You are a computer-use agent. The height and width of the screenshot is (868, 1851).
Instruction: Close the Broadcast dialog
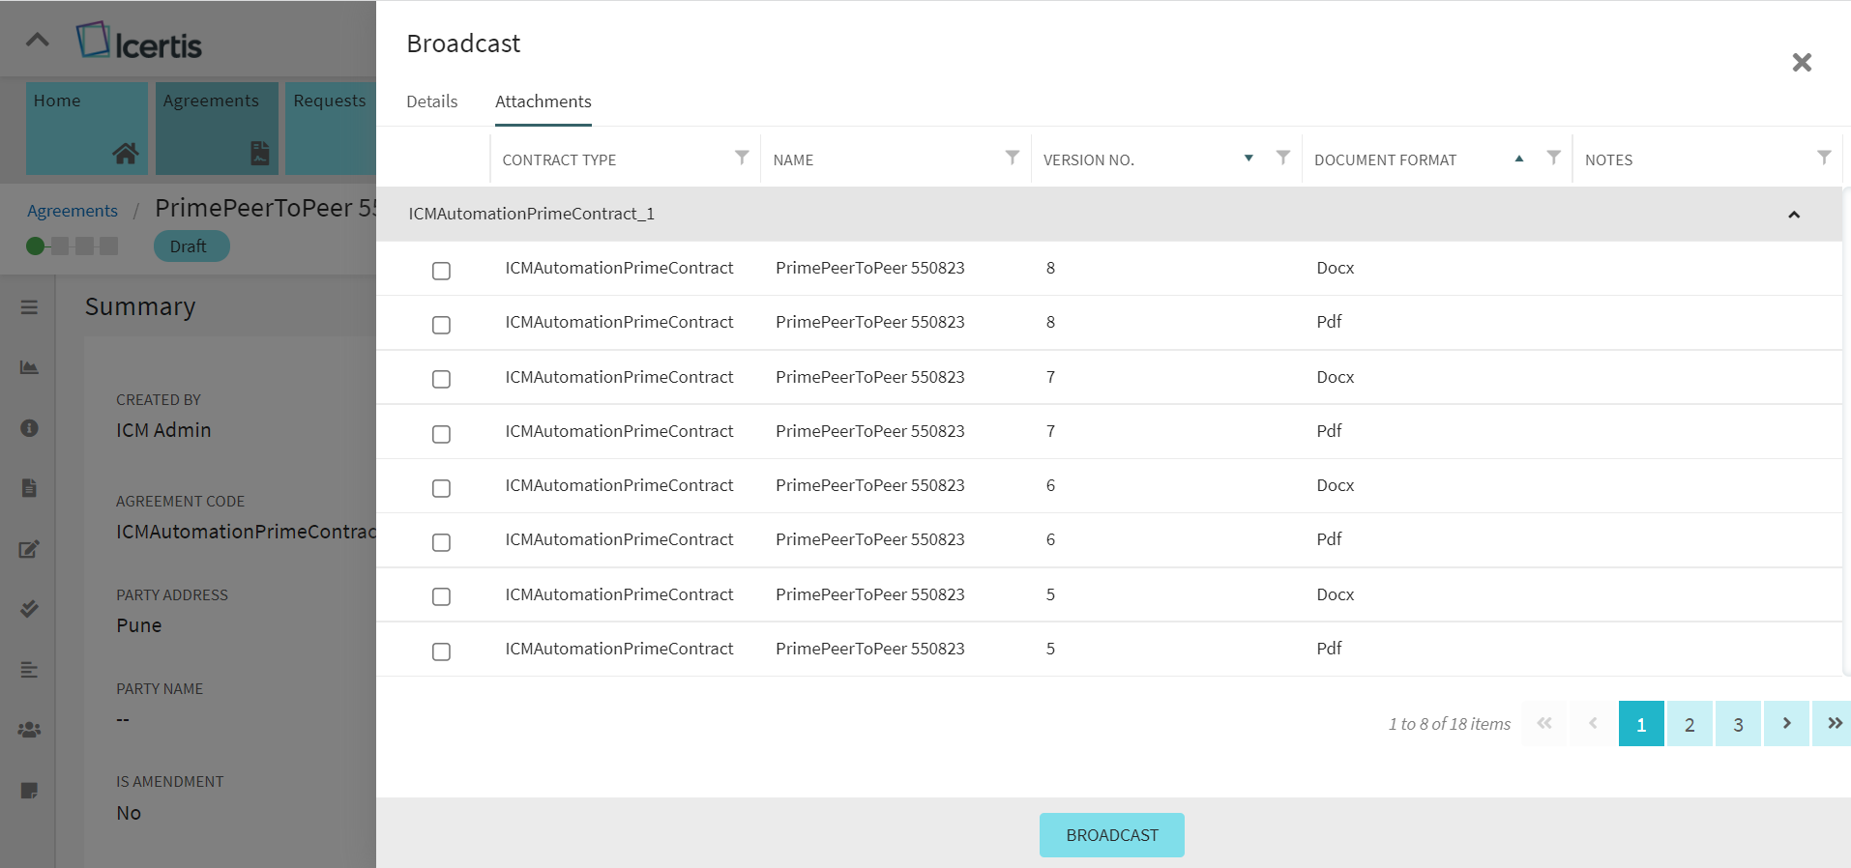pos(1801,63)
